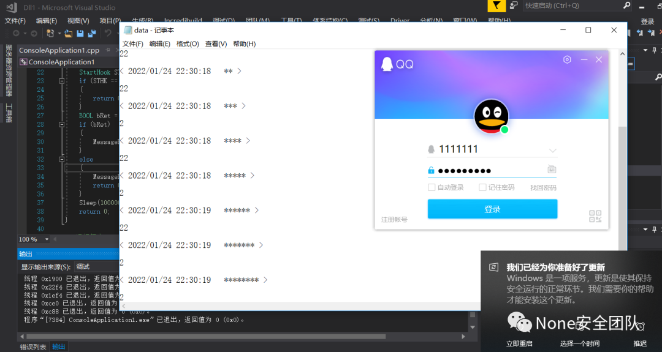662x352 pixels.
Task: Click the 注册帐号 link in QQ
Action: (394, 220)
